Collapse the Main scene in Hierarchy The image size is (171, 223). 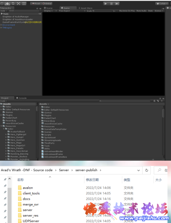[x=2, y=14]
